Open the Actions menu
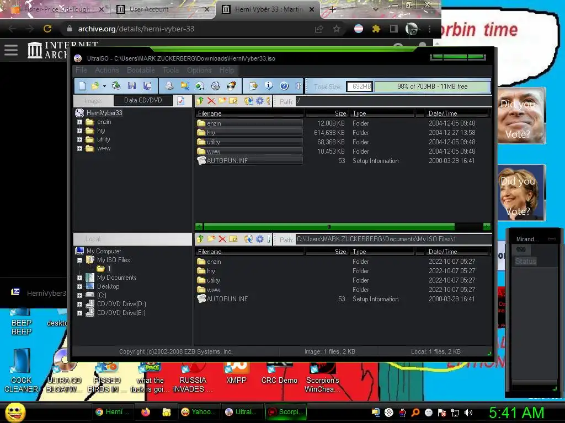Image resolution: width=565 pixels, height=423 pixels. [x=106, y=70]
